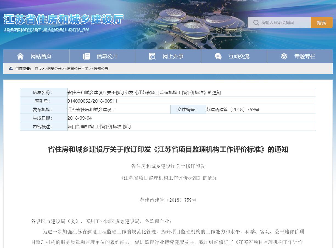Click the bold article headline

click(x=168, y=150)
